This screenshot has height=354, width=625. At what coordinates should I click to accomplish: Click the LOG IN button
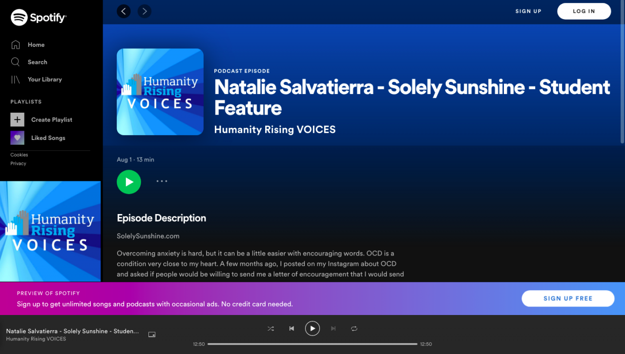(584, 11)
